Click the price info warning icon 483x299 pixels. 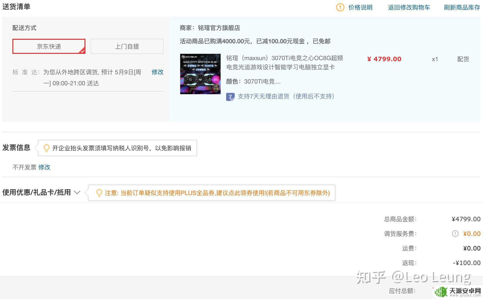coord(340,7)
